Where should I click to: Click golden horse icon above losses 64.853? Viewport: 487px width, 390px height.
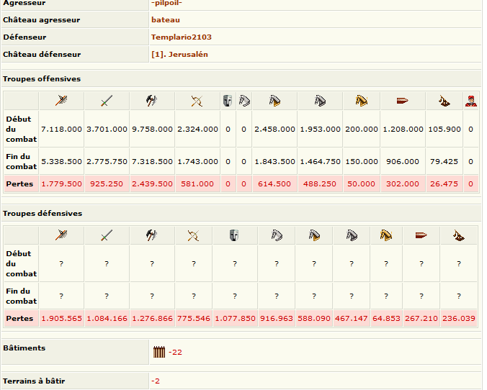(x=386, y=235)
